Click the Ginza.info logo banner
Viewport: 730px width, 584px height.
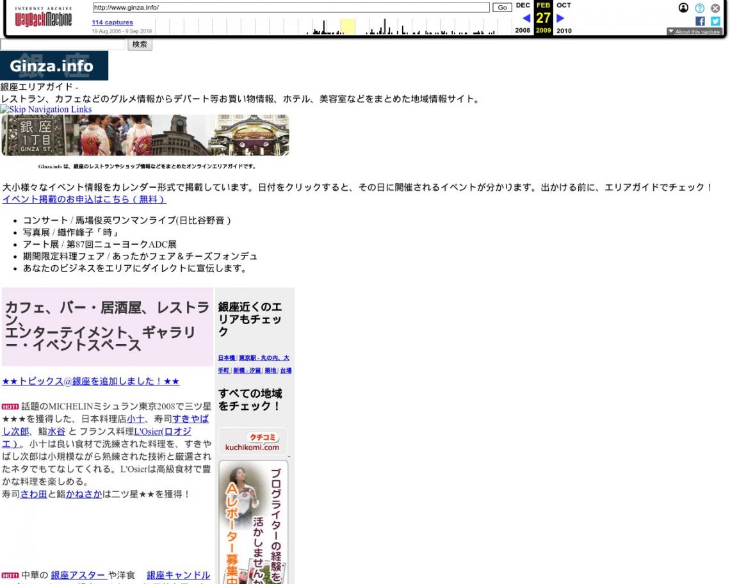pyautogui.click(x=54, y=66)
